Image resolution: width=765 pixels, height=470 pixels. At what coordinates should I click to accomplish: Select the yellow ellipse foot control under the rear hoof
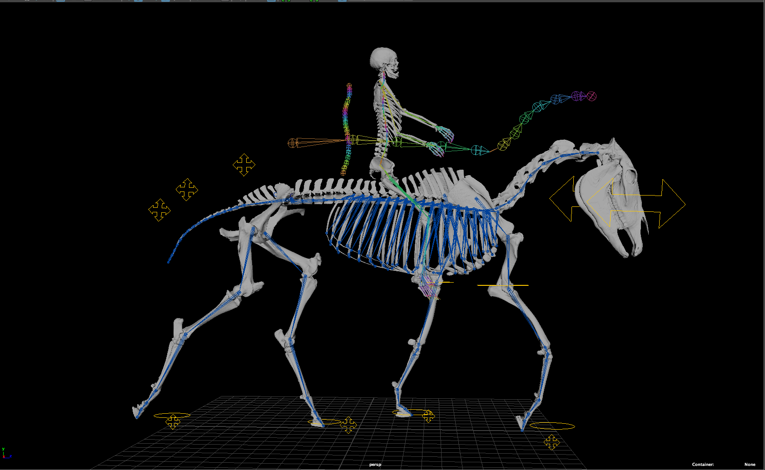(x=552, y=426)
